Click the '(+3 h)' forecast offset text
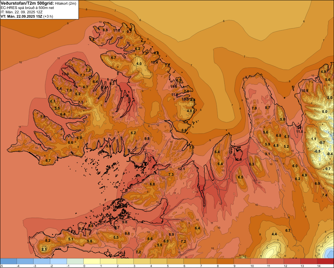 click(x=48, y=16)
